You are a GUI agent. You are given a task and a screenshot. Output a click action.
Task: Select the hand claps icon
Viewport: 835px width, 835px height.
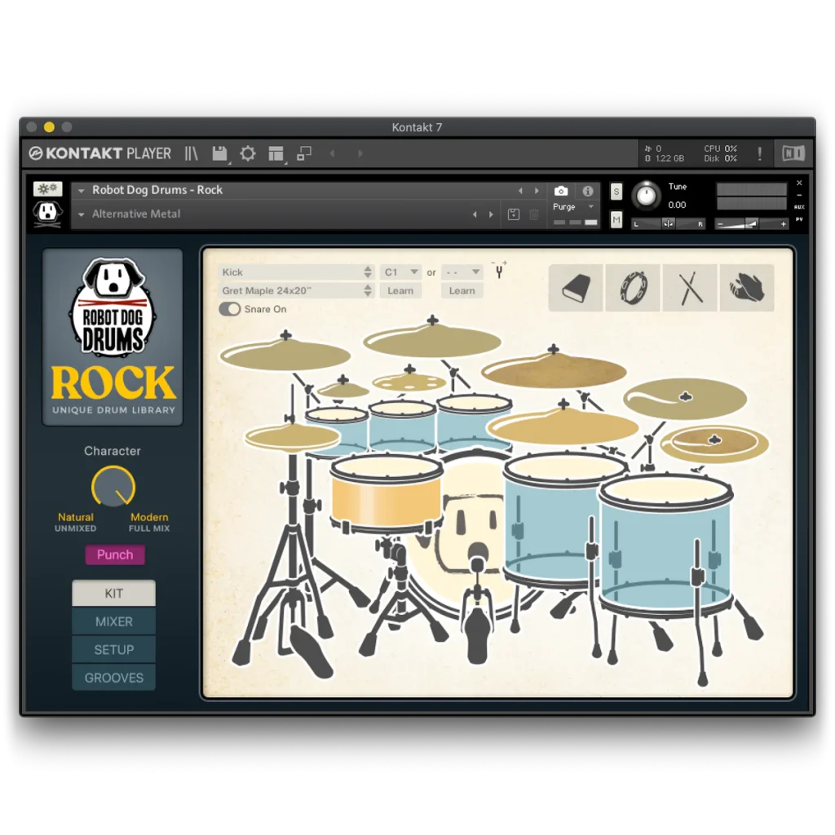[x=747, y=288]
